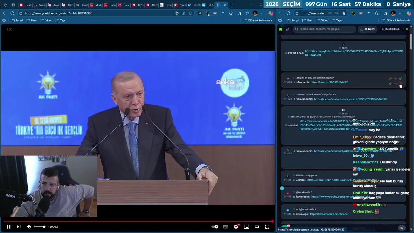This screenshot has width=414, height=233.
Task: Open the GitHub icon in linkcrawler
Action: pos(287,29)
